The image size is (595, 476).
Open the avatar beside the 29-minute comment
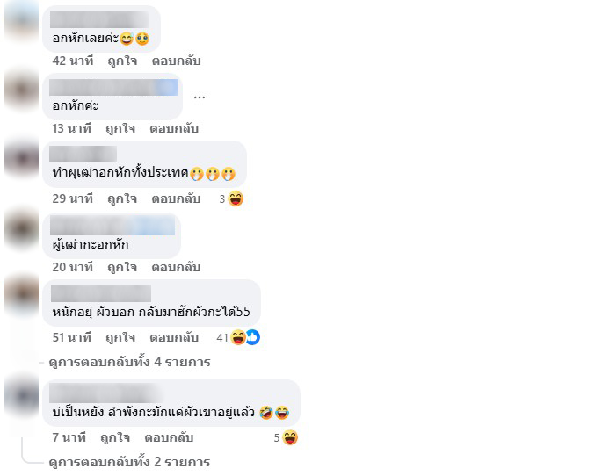[x=22, y=158]
